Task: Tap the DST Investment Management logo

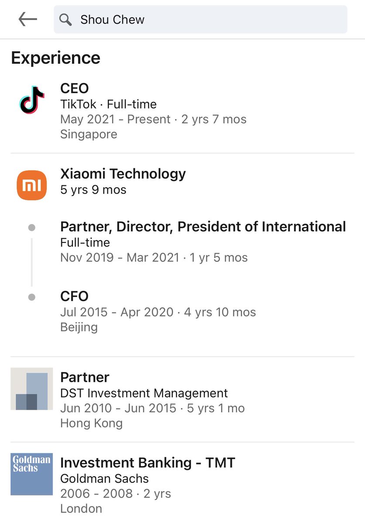Action: 32,389
